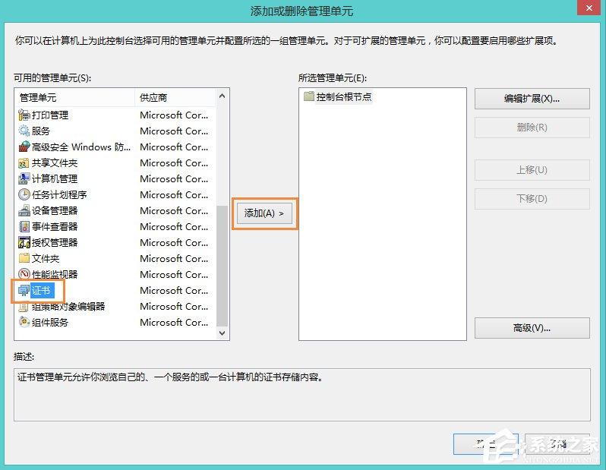This screenshot has height=470, width=606.
Task: Click the 计算机管理 icon
Action: 24,178
